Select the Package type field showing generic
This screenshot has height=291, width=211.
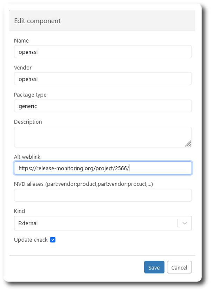(103, 106)
